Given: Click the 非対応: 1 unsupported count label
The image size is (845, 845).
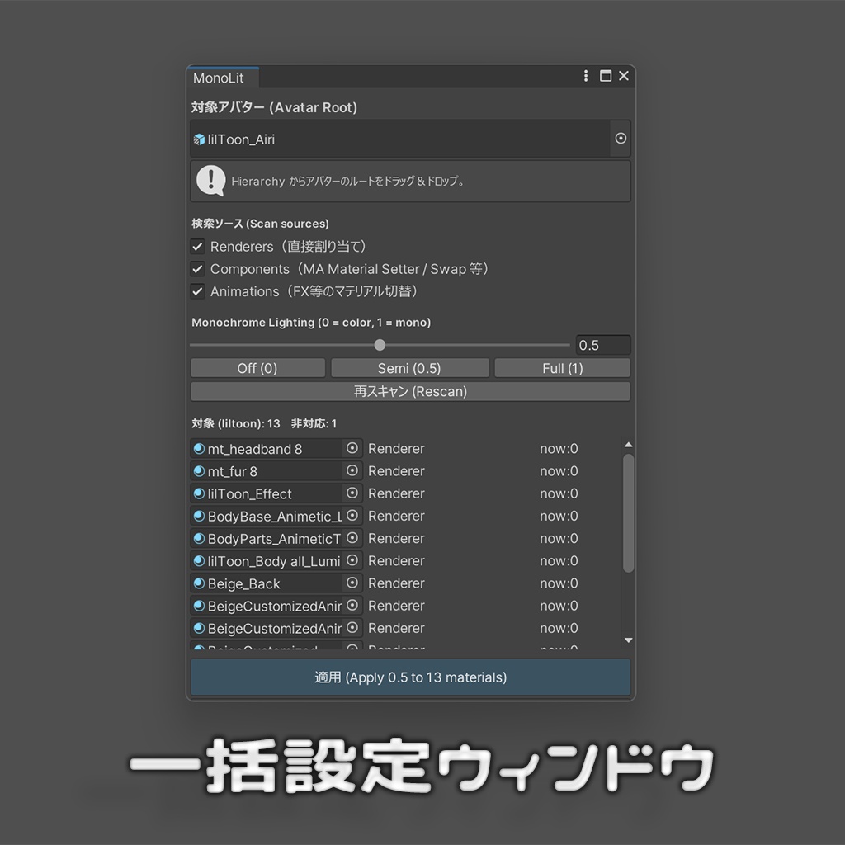Looking at the screenshot, I should pyautogui.click(x=314, y=423).
